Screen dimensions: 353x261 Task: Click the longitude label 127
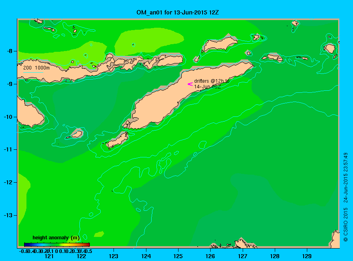click(242, 256)
